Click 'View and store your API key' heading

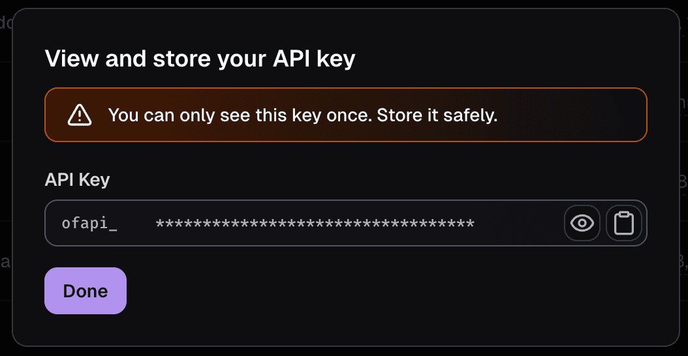pyautogui.click(x=200, y=59)
